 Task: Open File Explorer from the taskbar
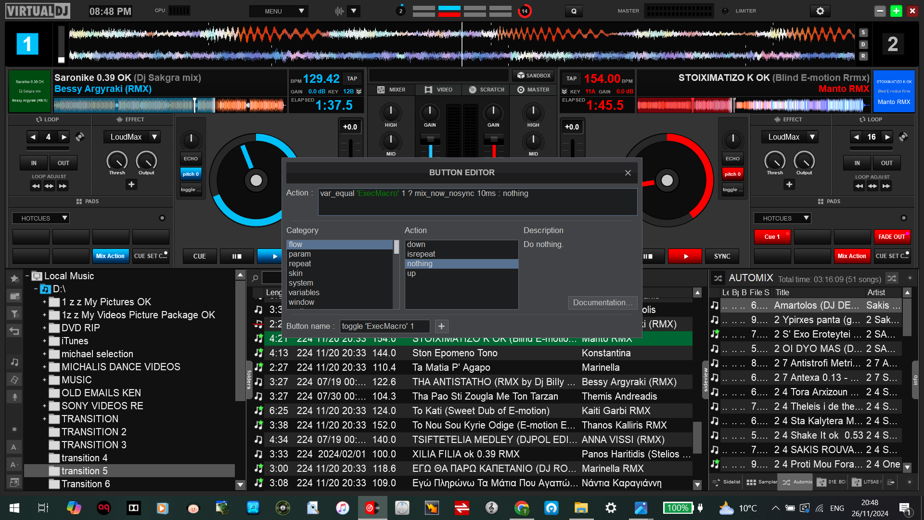581,507
